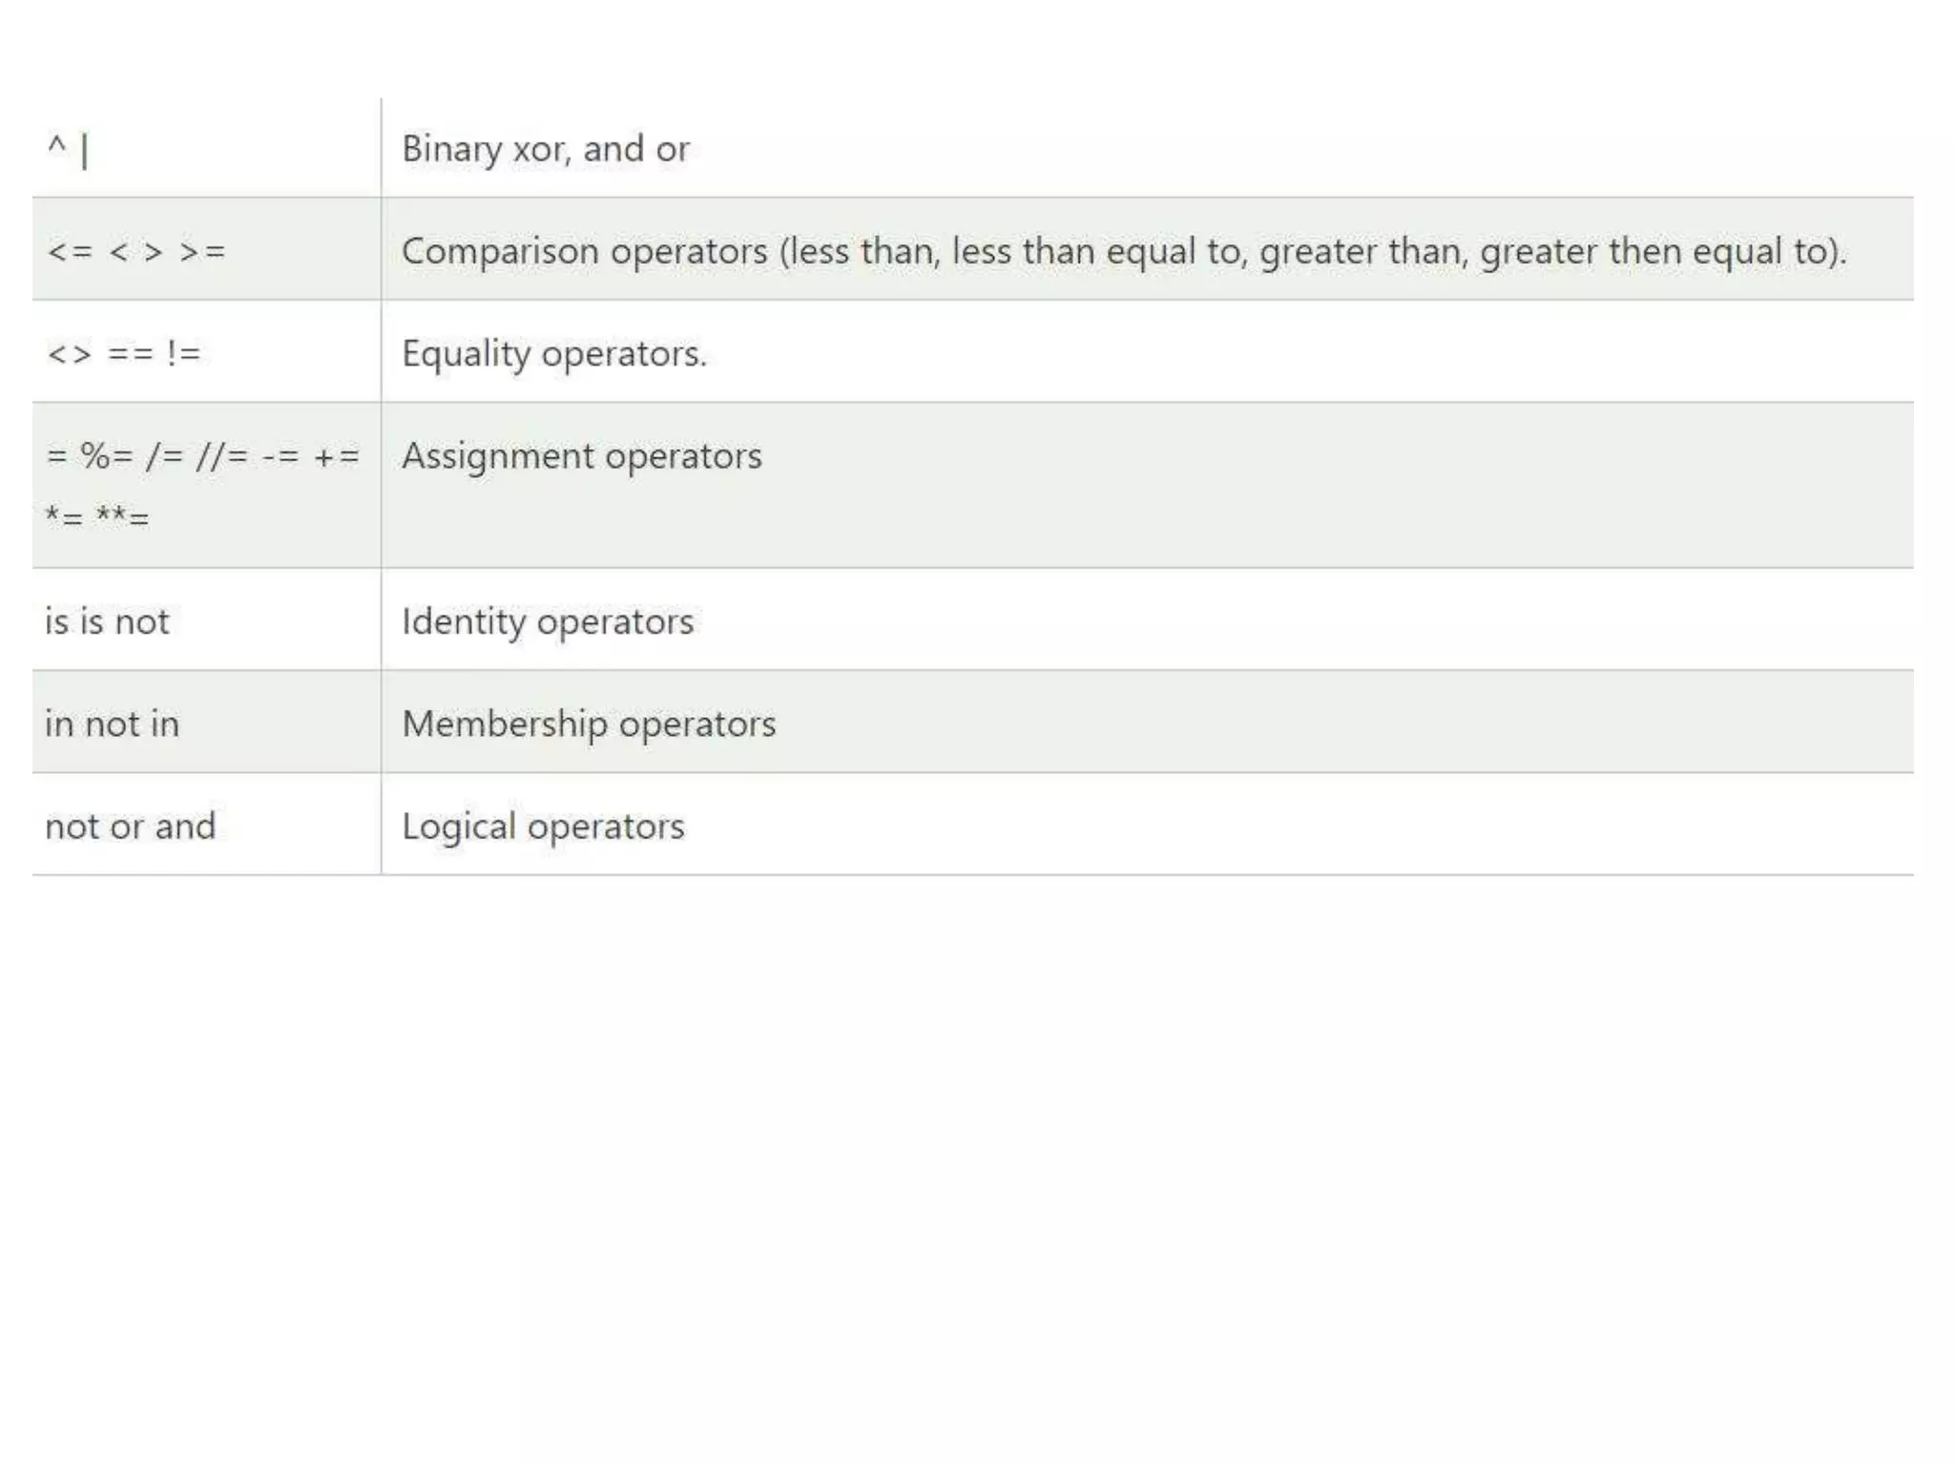Click the **= exponent assignment operator
1954x1466 pixels.
(x=122, y=516)
